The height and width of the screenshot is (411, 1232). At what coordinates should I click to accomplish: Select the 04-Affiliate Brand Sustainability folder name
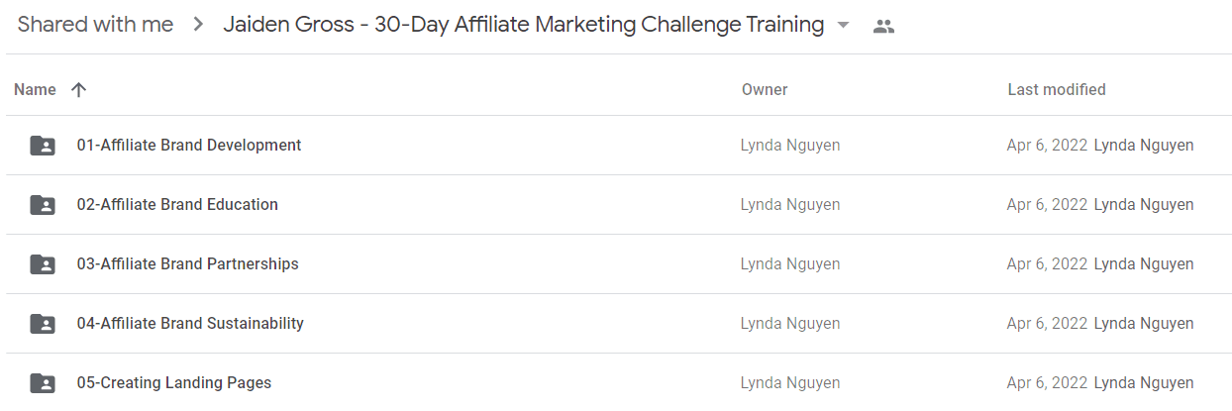pyautogui.click(x=190, y=324)
